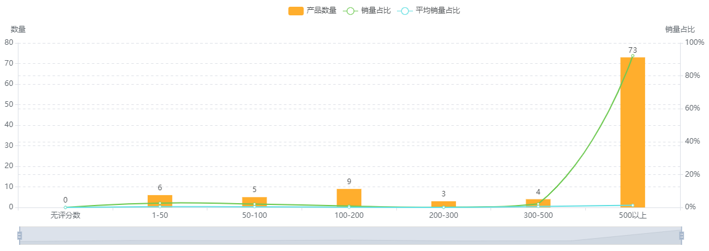Click the 无评分数 axis label

click(65, 215)
